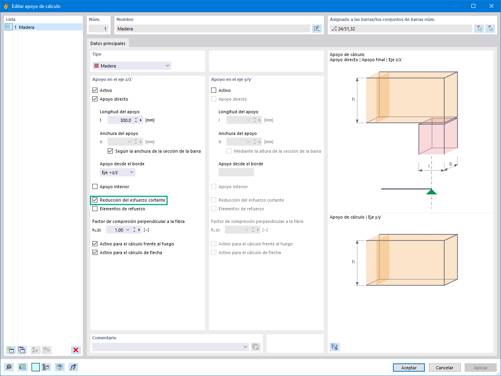This screenshot has height=376, width=501.
Task: Maximize the Editar apoyo de cálculo window
Action: 473,6
